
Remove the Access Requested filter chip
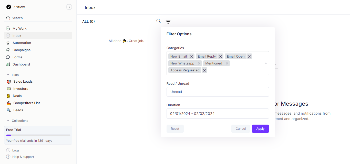pos(204,70)
